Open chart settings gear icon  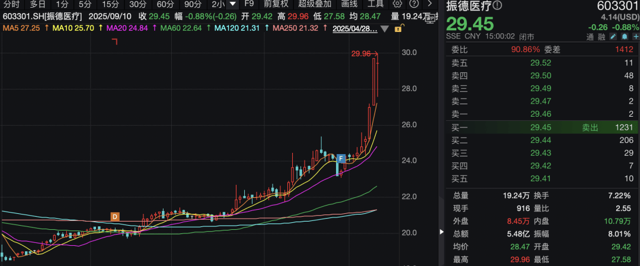coord(397,4)
